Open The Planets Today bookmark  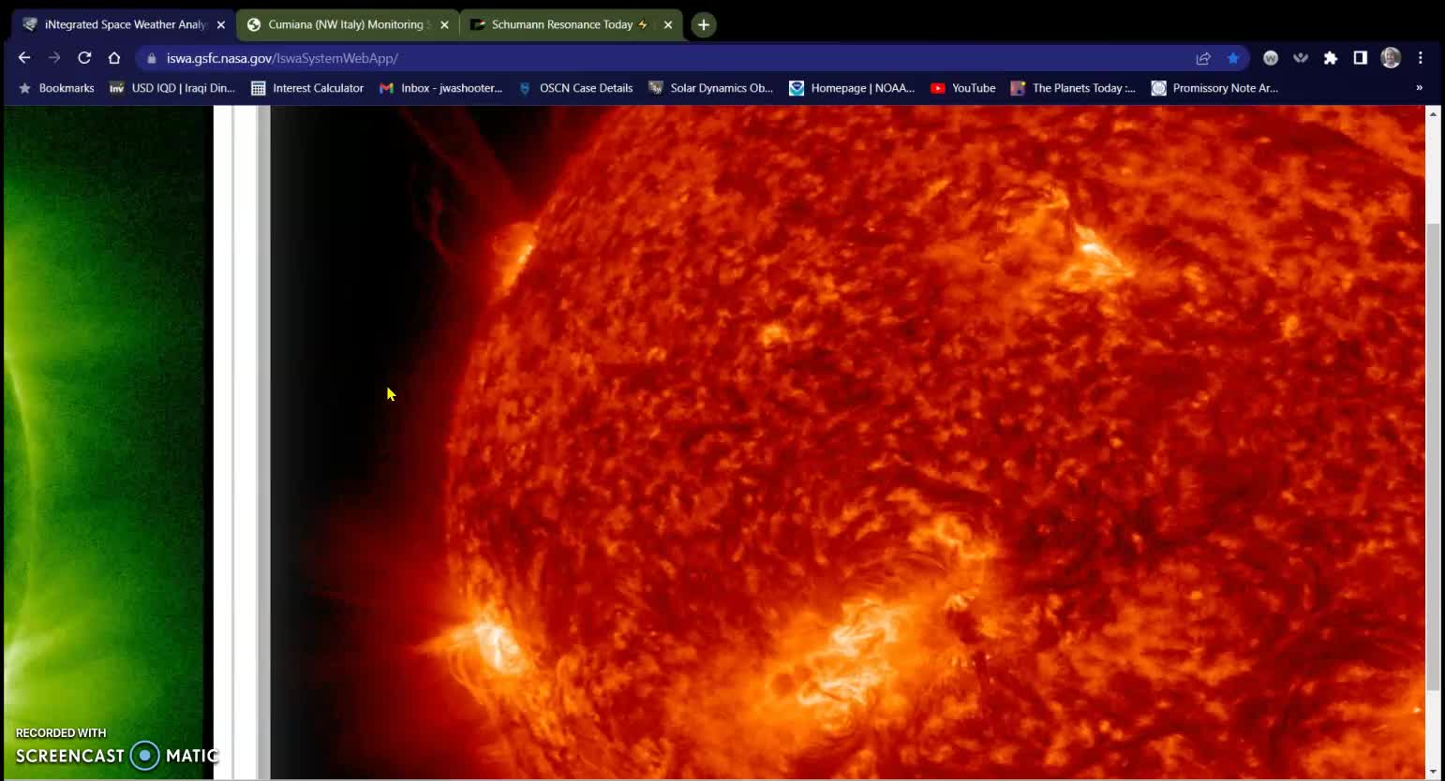[1073, 88]
